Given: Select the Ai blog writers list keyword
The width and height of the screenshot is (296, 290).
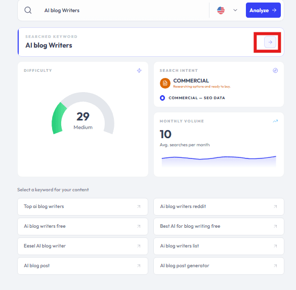Looking at the screenshot, I should pyautogui.click(x=219, y=246).
